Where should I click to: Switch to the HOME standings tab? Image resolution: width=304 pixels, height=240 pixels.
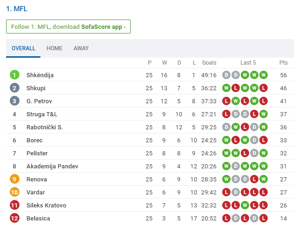[x=54, y=48]
